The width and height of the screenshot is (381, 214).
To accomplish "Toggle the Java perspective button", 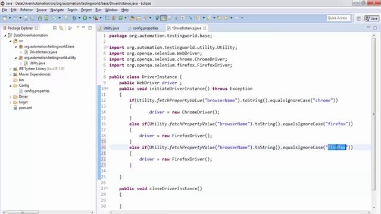I will point(371,18).
